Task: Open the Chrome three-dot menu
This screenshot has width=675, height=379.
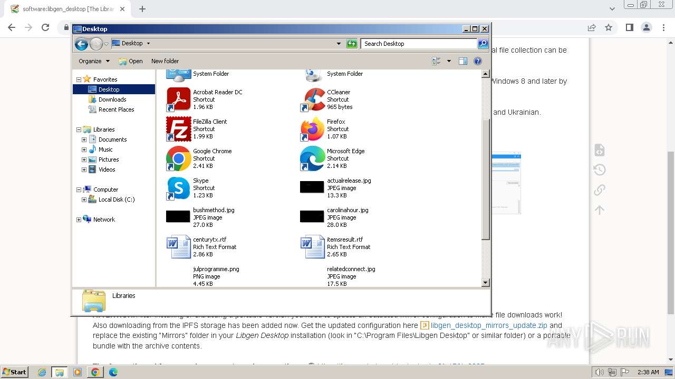Action: pos(663,27)
